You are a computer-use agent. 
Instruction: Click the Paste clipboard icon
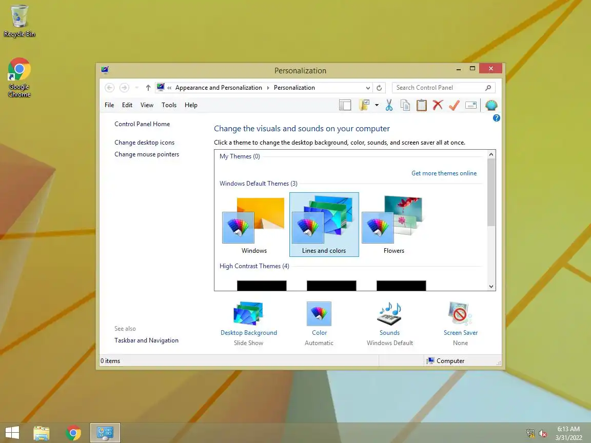421,105
